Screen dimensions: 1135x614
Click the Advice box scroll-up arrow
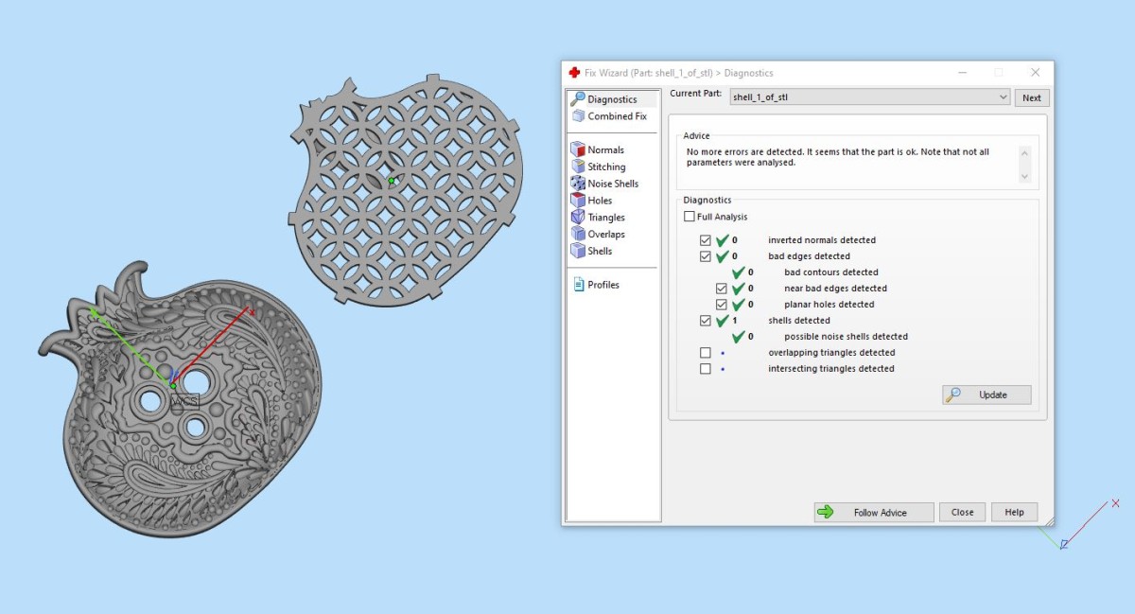(x=1024, y=152)
